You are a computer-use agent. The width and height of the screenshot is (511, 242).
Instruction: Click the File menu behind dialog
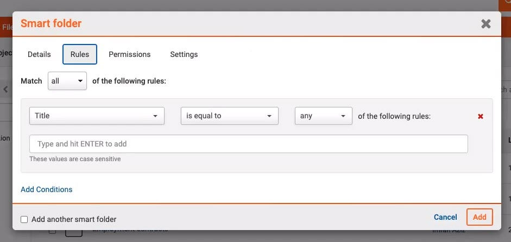(x=7, y=27)
